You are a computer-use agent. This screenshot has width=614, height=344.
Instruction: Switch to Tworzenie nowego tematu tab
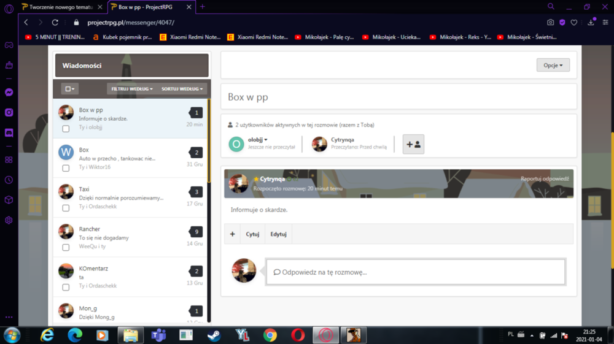tap(62, 7)
